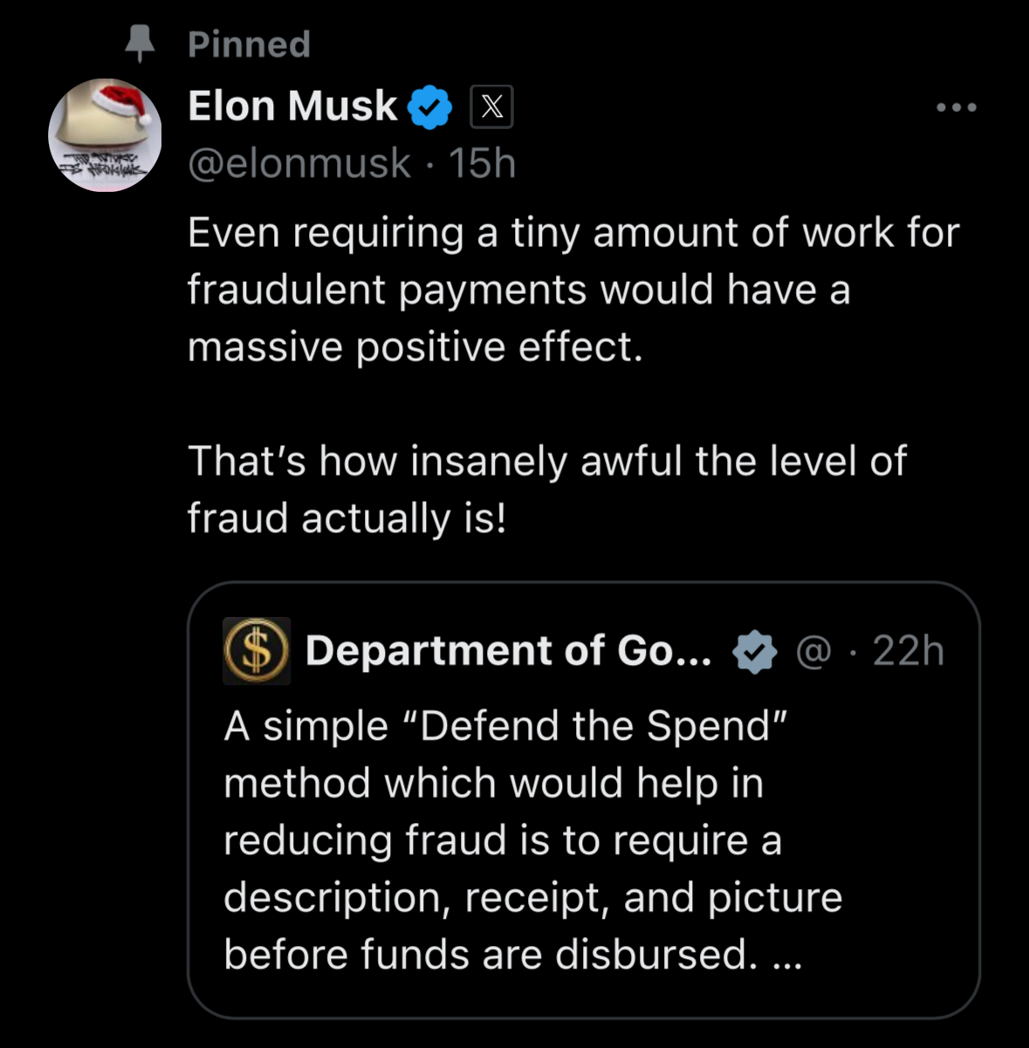This screenshot has height=1048, width=1029.
Task: Open the @elonmusk handle link
Action: 299,163
